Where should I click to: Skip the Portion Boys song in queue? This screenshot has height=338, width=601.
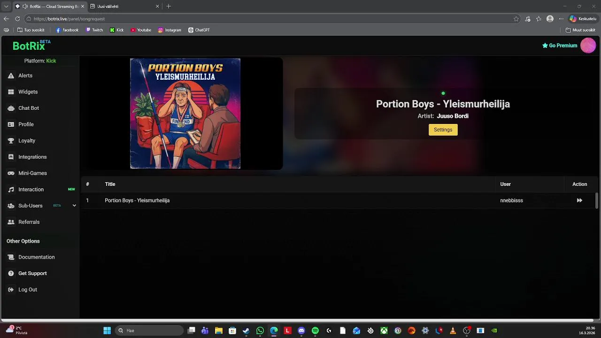[579, 200]
